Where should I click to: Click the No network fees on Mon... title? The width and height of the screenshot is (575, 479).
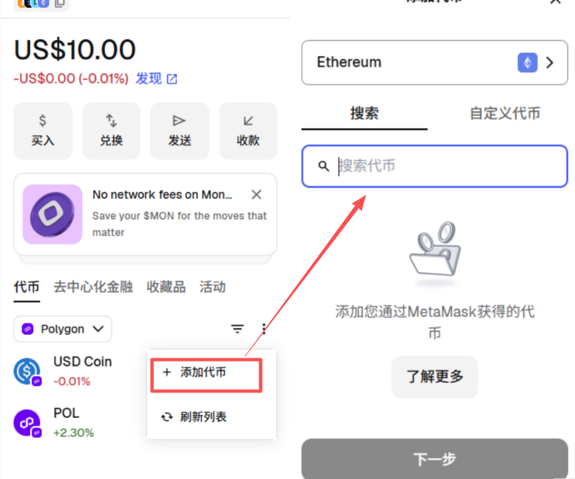(x=162, y=195)
